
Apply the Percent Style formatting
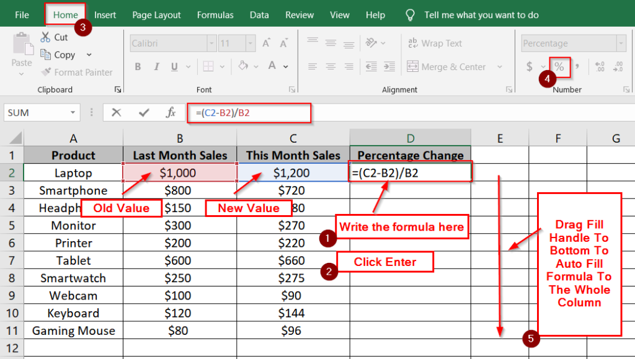point(559,66)
